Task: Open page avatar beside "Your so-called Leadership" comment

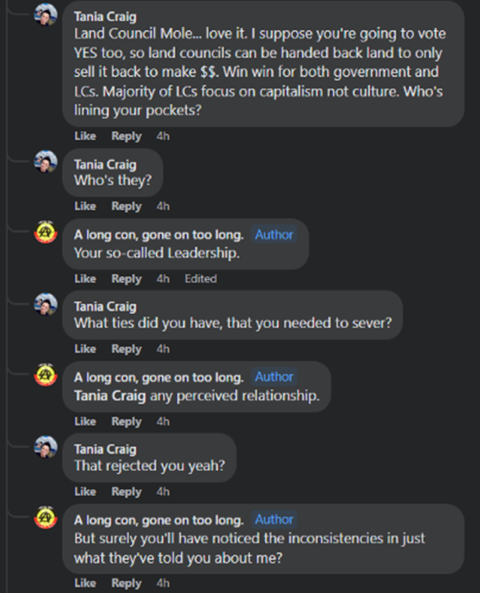Action: coord(46,233)
